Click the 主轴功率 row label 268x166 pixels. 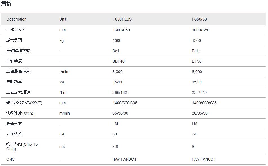[x=14, y=82]
